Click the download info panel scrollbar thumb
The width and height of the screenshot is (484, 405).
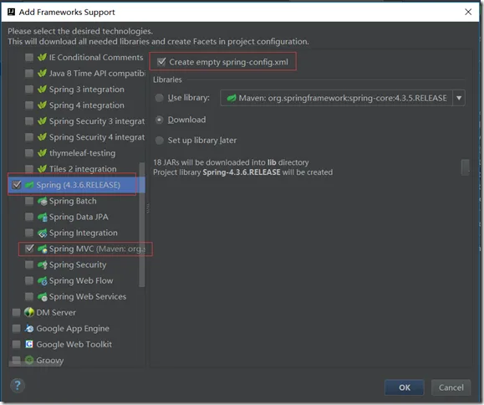coord(465,167)
